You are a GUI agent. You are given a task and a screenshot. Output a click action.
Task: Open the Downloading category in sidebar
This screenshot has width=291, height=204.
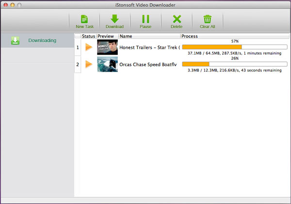click(x=37, y=40)
